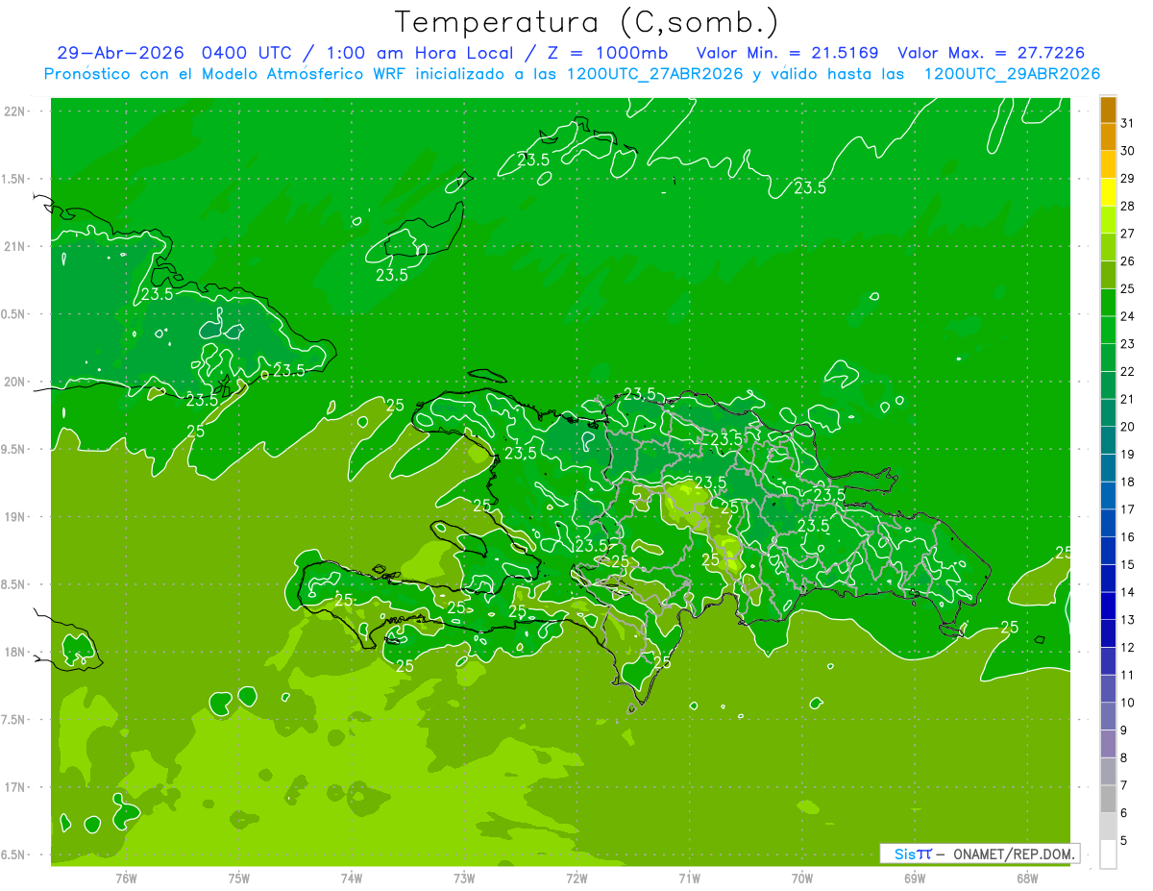Click the purple 9 degree legend swatch

click(x=1108, y=745)
